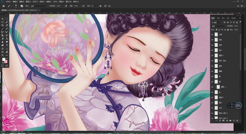
Task: Filter for text layers button
Action: point(231,22)
